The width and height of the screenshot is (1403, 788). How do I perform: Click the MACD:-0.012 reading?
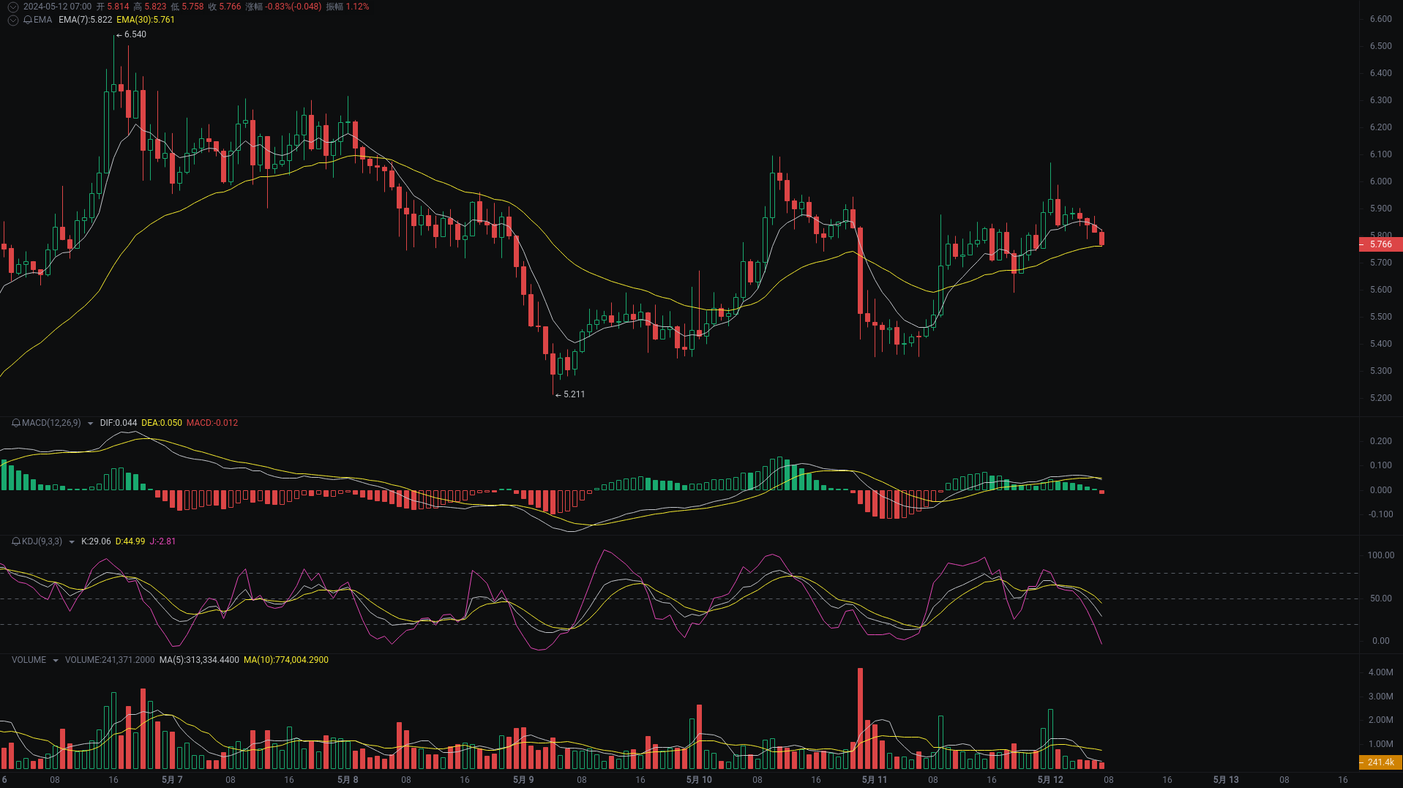(x=212, y=423)
